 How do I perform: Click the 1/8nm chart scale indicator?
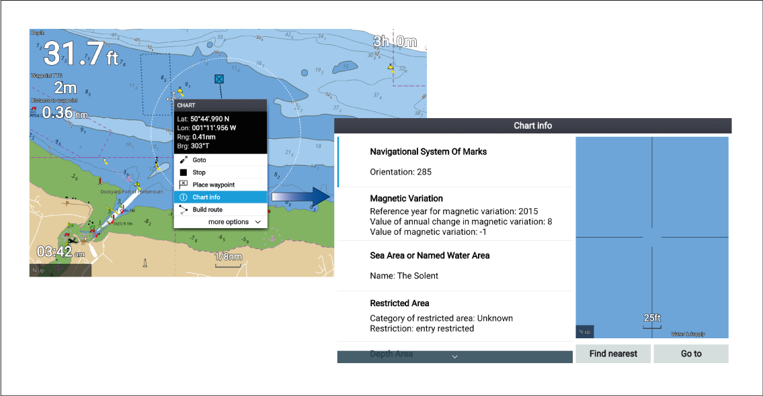pos(228,259)
